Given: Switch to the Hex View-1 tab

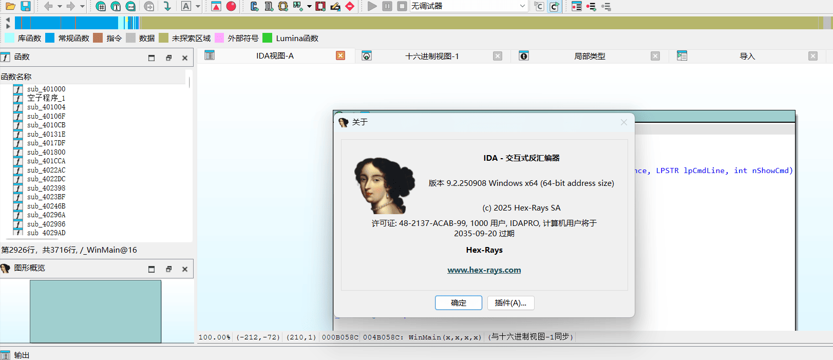Looking at the screenshot, I should click(x=431, y=56).
